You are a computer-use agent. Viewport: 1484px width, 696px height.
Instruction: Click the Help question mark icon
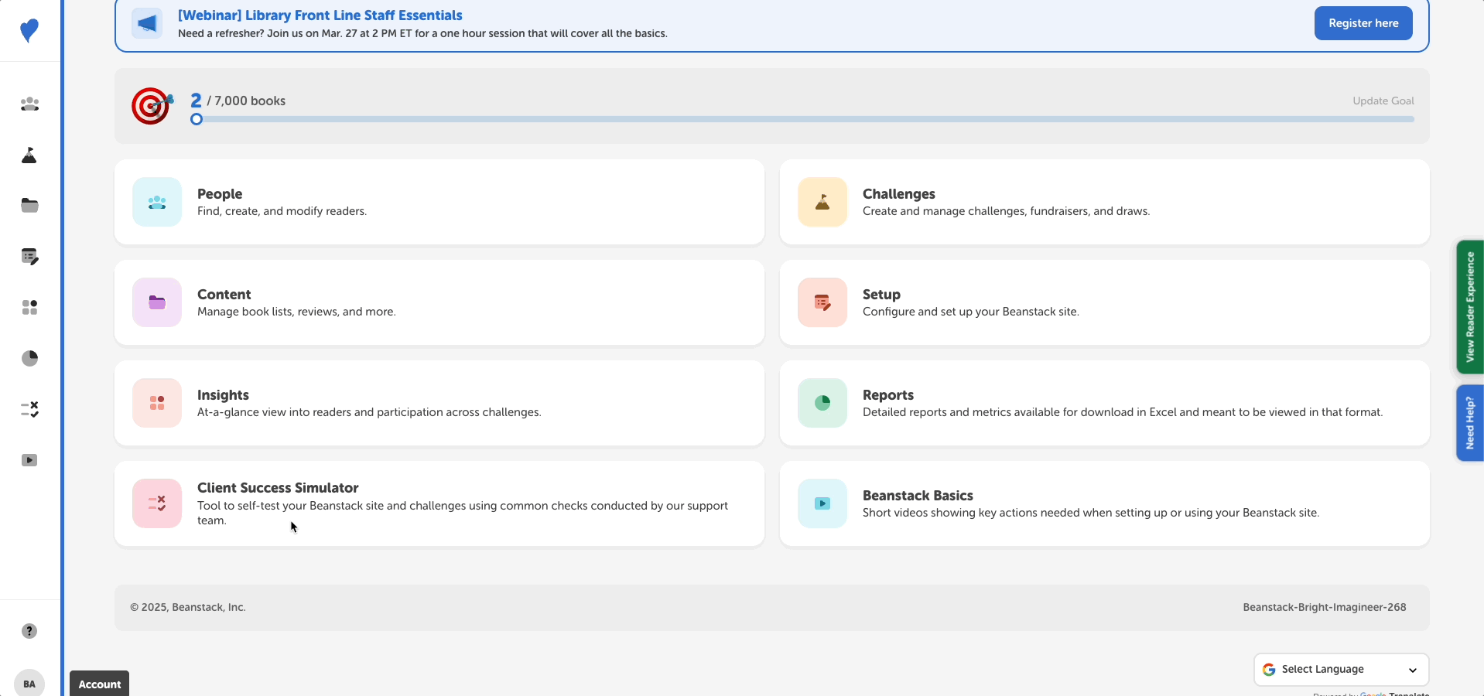[x=29, y=631]
